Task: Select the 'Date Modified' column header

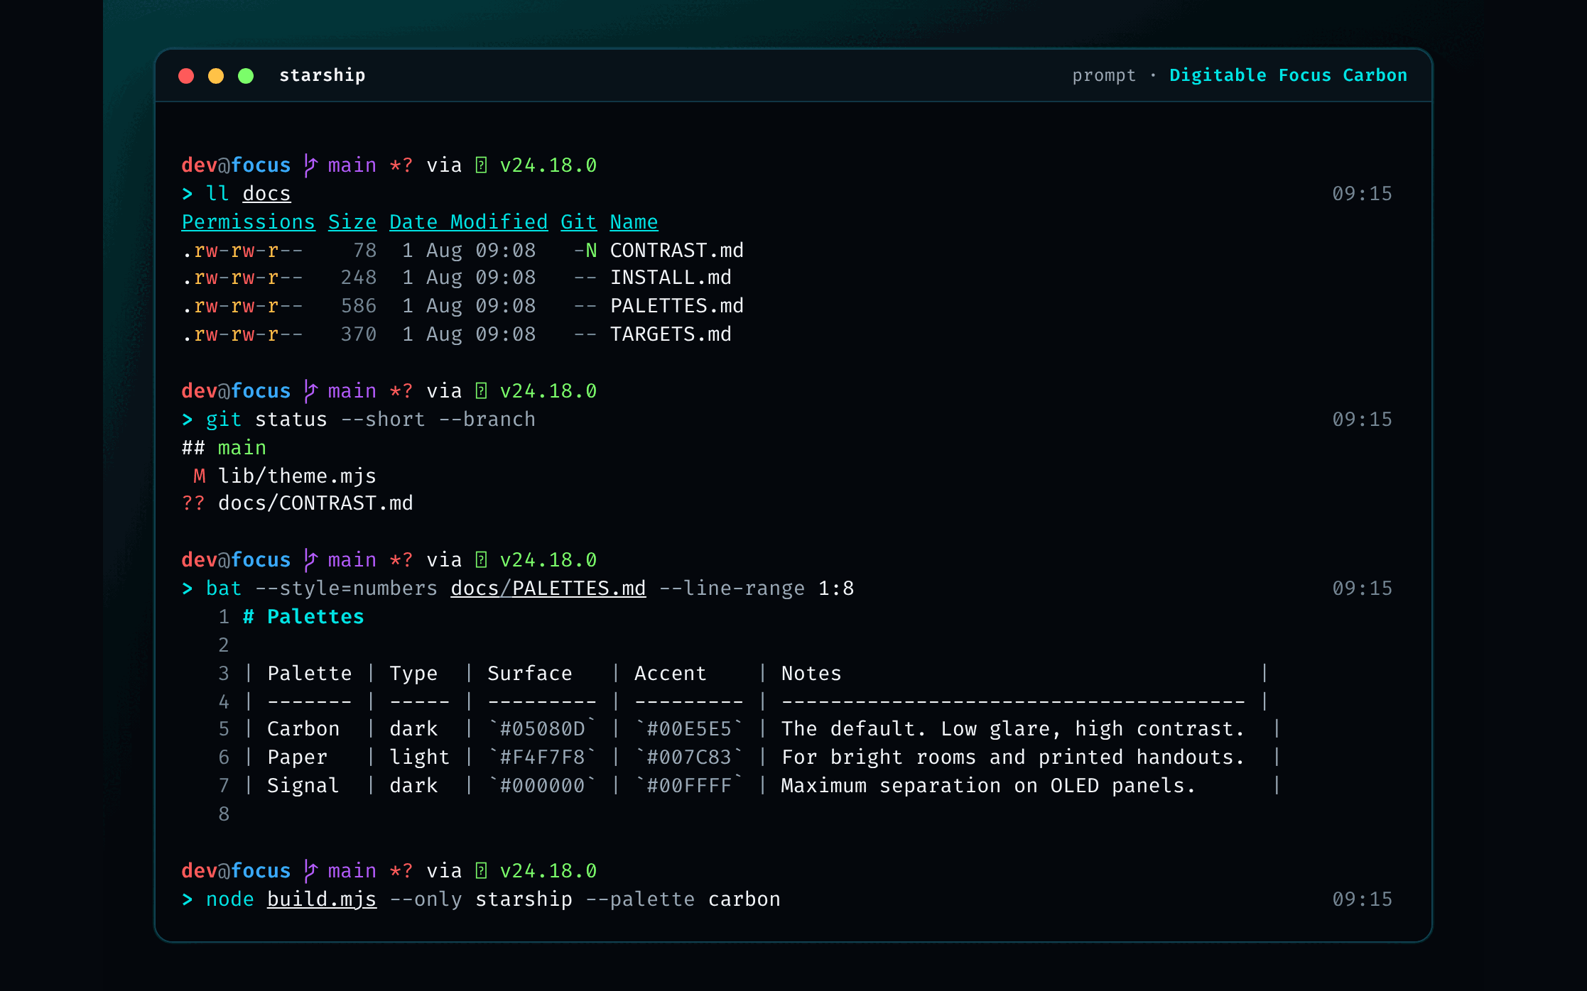Action: click(x=469, y=222)
